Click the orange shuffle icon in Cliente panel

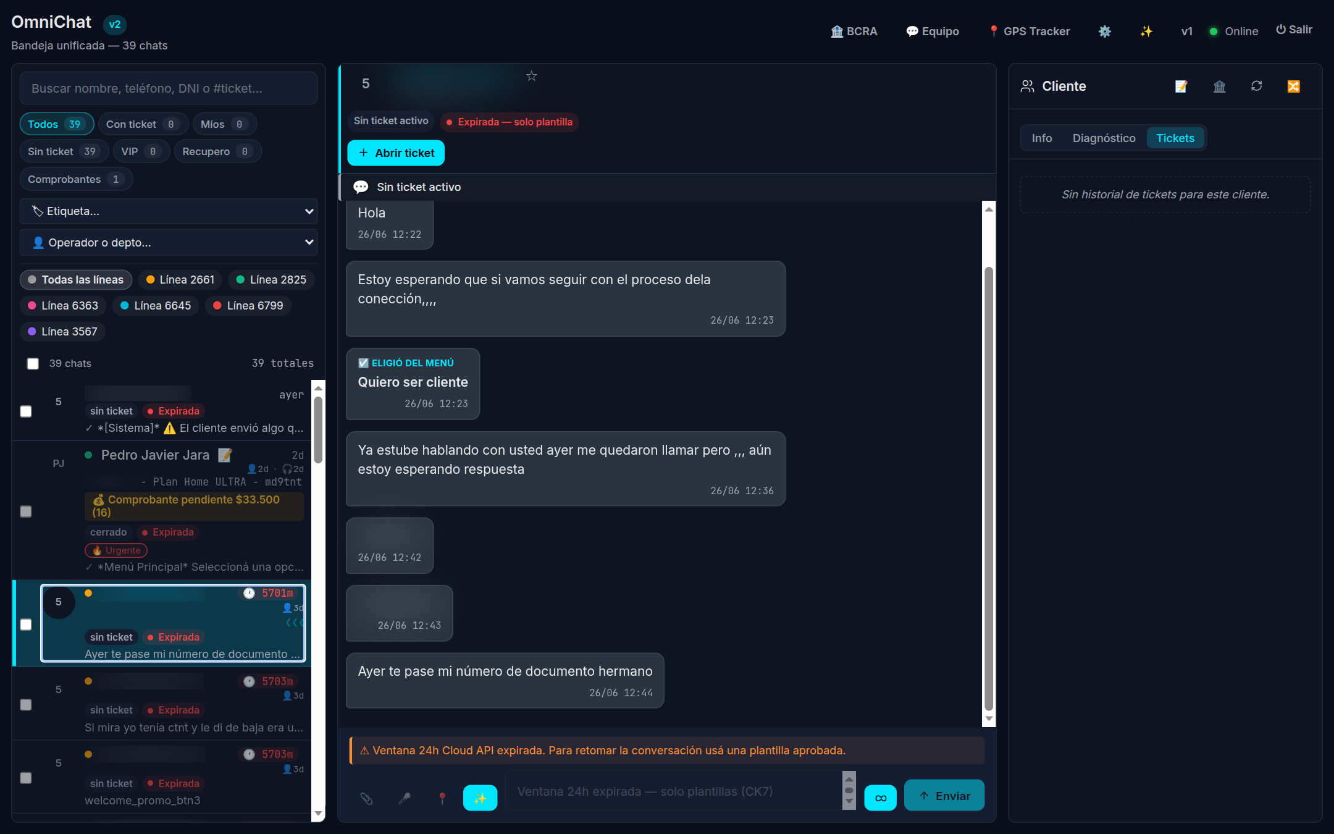pyautogui.click(x=1293, y=86)
